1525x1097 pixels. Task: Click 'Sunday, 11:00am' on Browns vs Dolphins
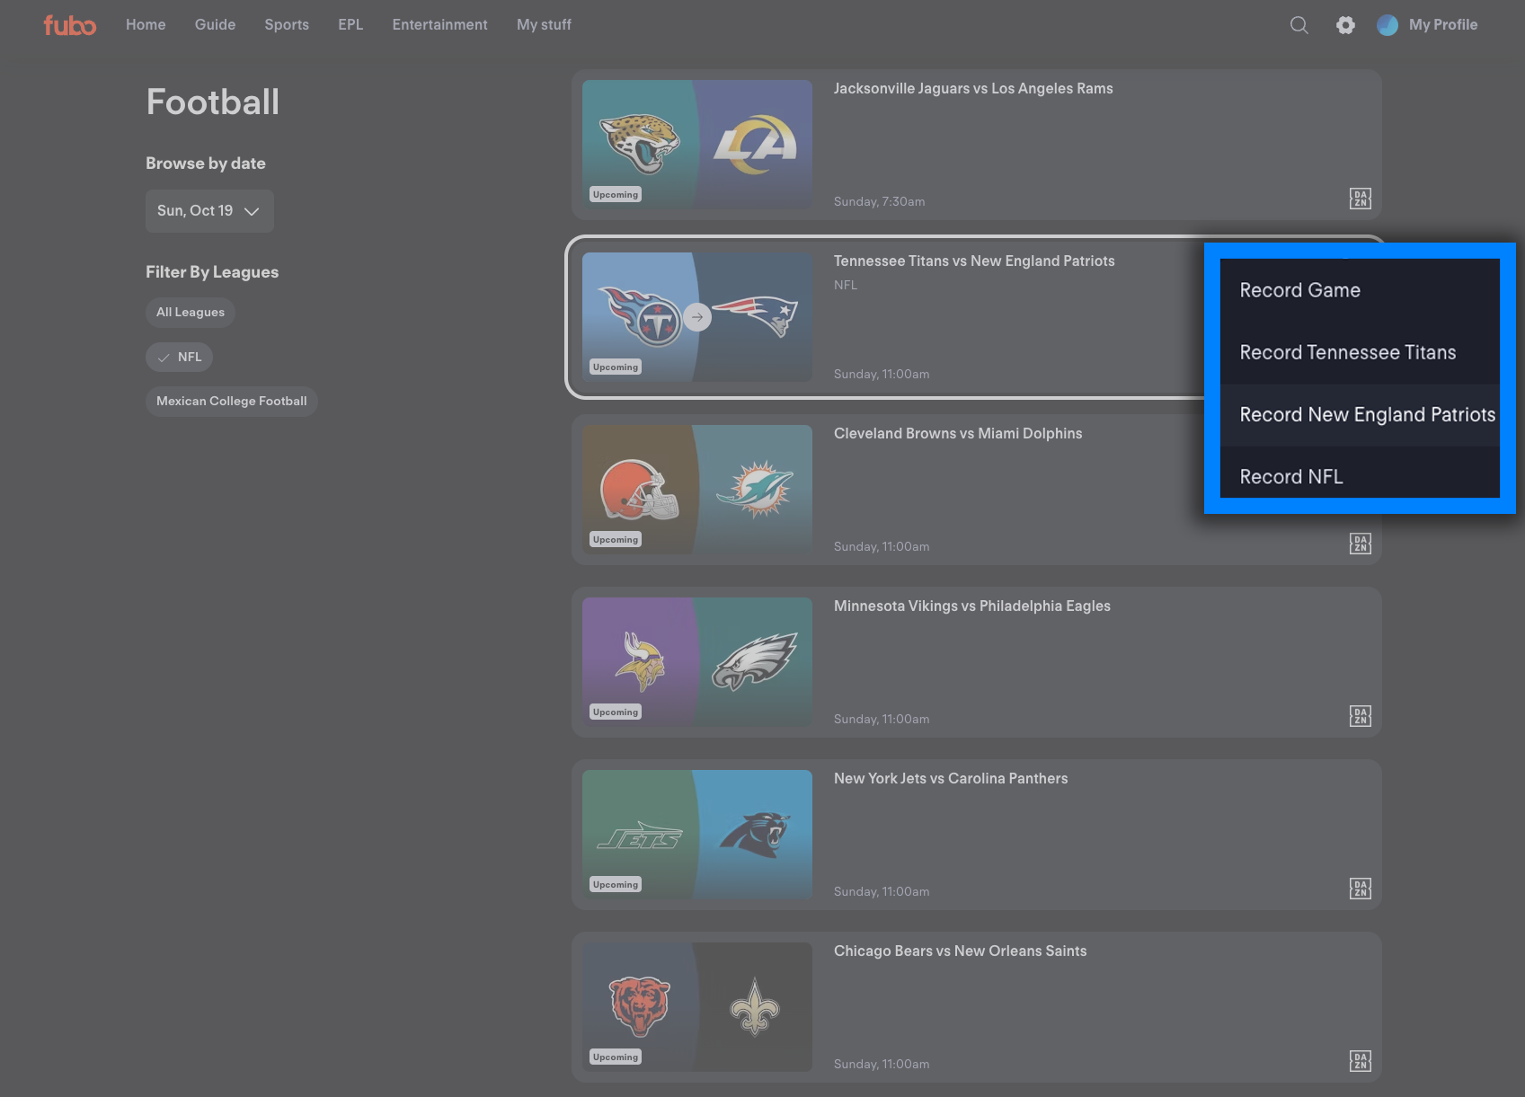click(x=882, y=546)
